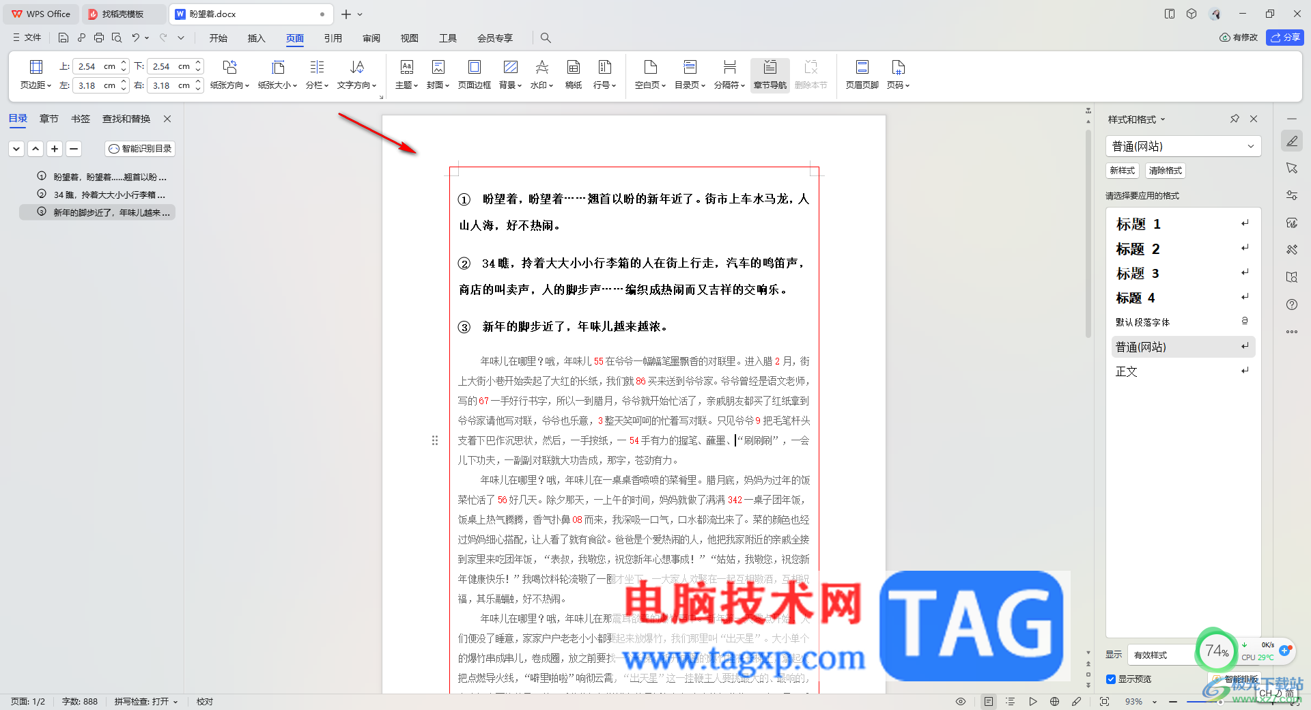Open the 页边距 margins tool
The image size is (1311, 710).
(x=36, y=74)
